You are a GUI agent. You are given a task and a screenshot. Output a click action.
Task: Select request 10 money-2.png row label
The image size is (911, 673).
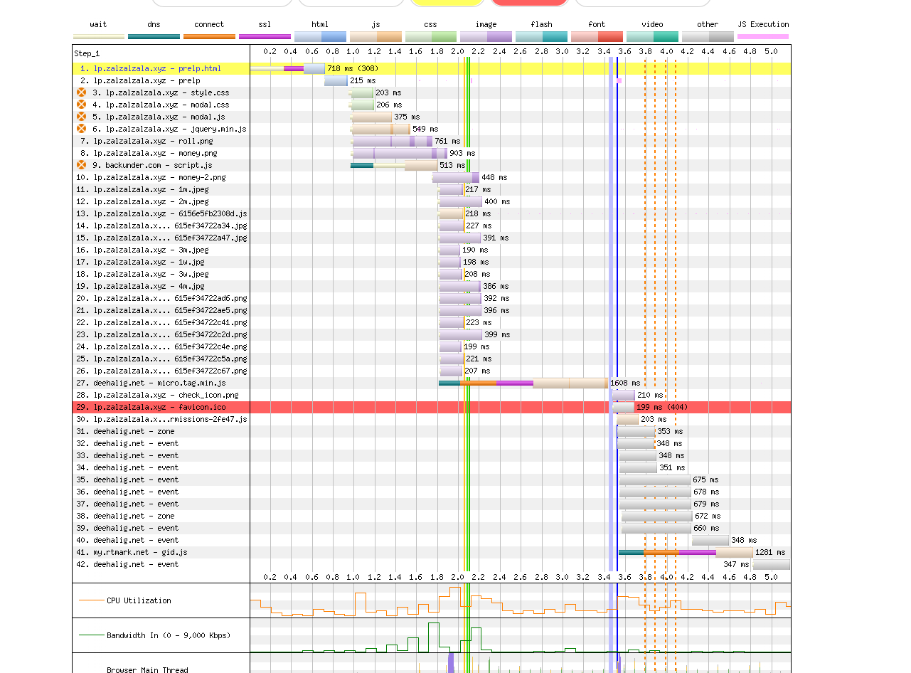151,178
